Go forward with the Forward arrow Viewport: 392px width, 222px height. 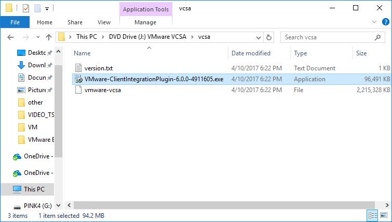[x=26, y=37]
